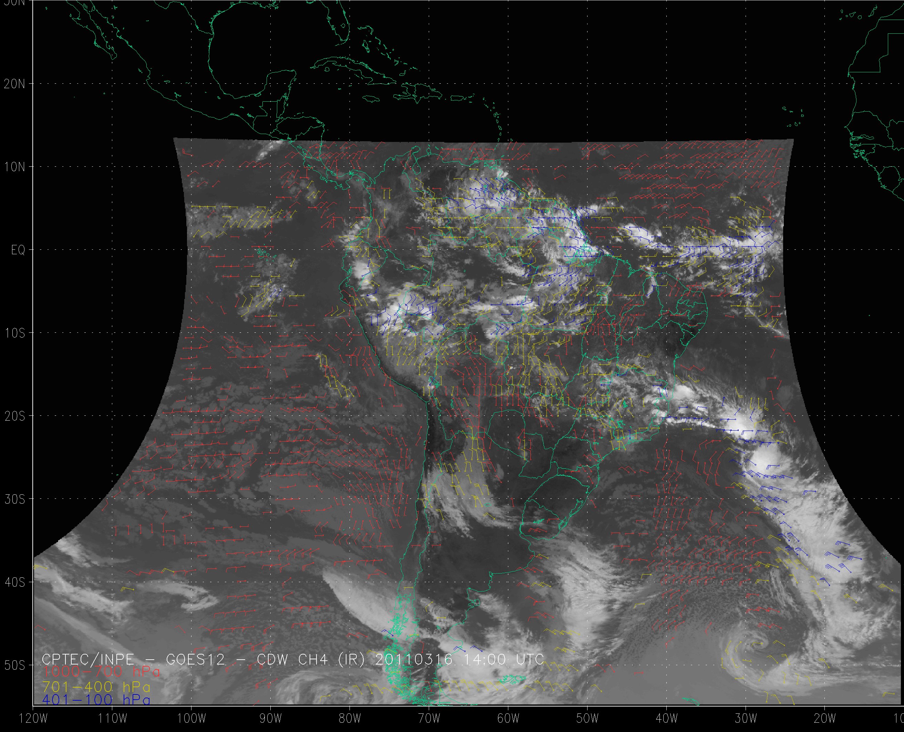Click the 60W longitude axis label
Image resolution: width=904 pixels, height=732 pixels.
508,719
